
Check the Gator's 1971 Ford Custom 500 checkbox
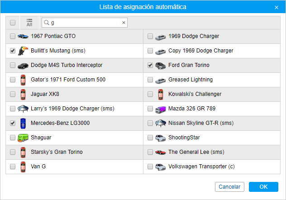[x=13, y=80]
